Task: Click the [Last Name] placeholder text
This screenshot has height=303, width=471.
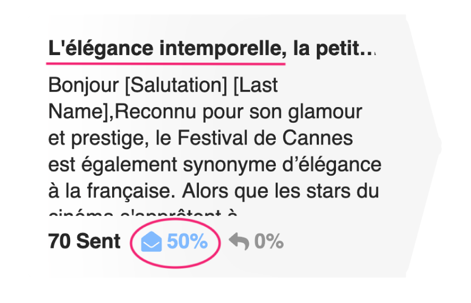Action: click(256, 85)
